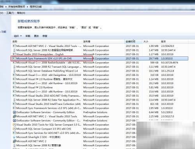Click 2017-08-31 date on the 20.2 MB row

point(132,83)
